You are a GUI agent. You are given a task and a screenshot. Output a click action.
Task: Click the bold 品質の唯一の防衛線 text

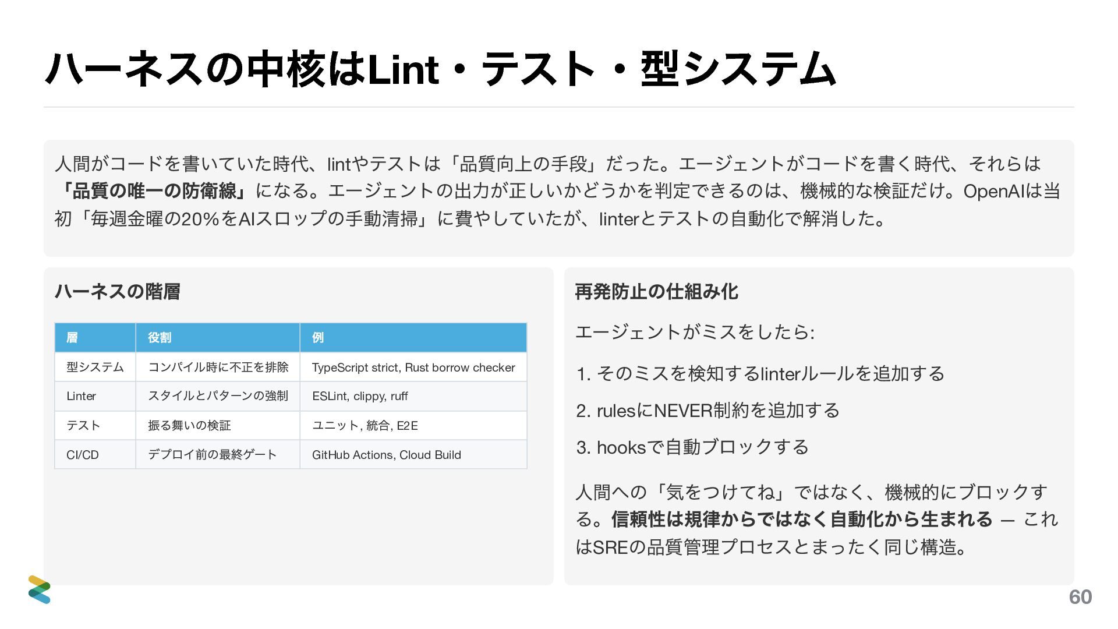click(x=154, y=191)
